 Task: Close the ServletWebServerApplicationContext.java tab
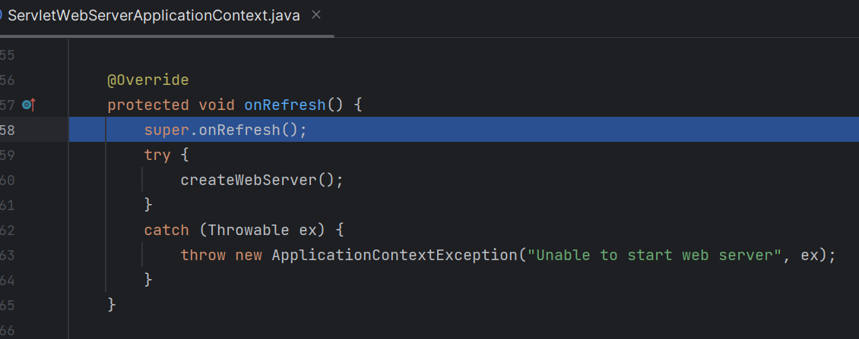[316, 15]
